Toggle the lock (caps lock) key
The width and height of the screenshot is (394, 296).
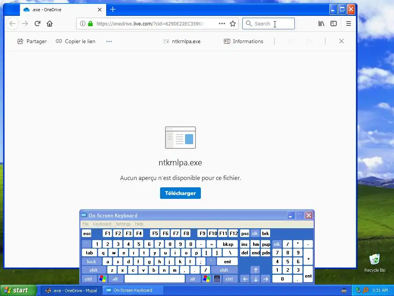pos(92,262)
